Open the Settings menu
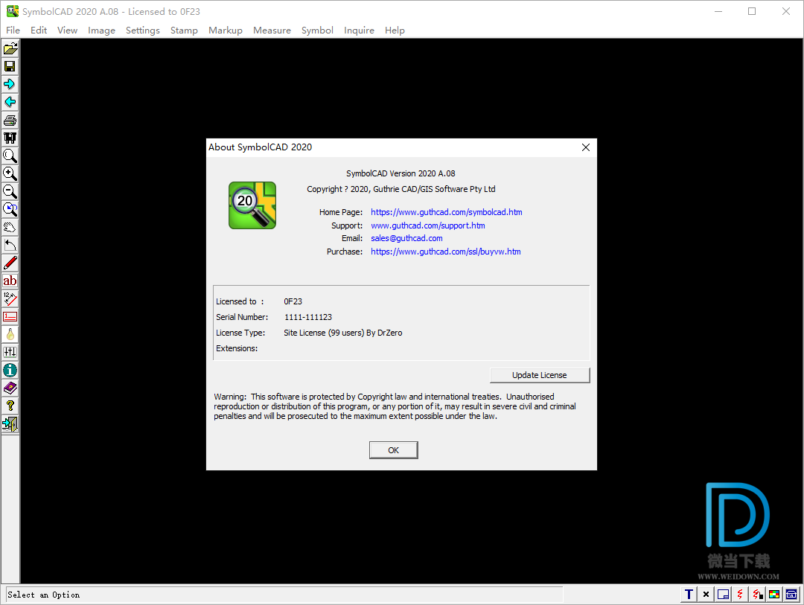This screenshot has width=804, height=605. (x=142, y=31)
